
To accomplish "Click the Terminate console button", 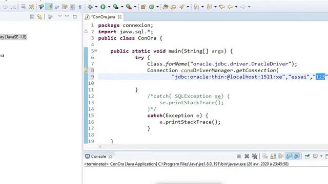I will (239, 156).
